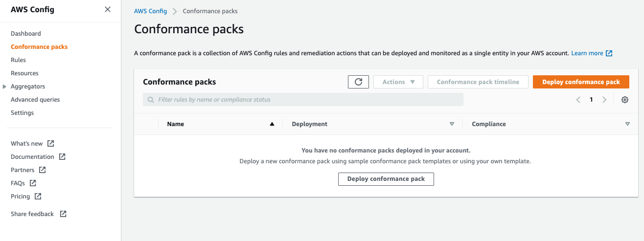Go to Dashboard in sidebar

pyautogui.click(x=26, y=34)
